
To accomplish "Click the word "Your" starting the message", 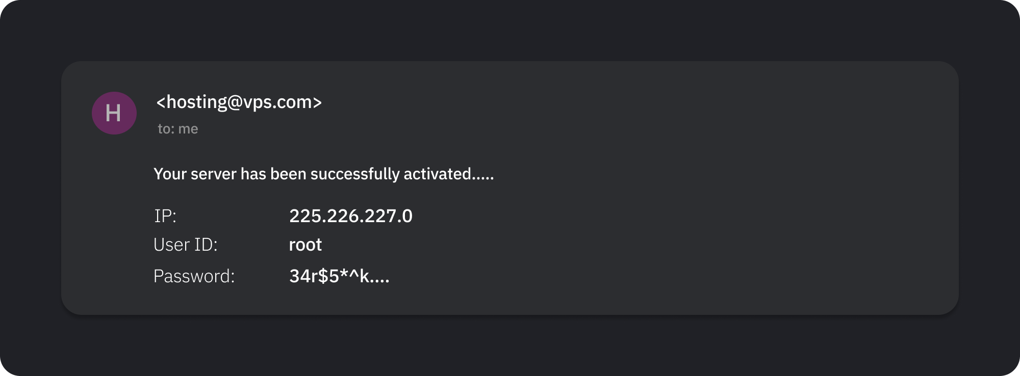I will tap(170, 174).
